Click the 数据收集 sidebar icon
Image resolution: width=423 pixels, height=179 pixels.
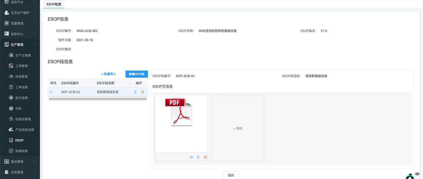11,151
